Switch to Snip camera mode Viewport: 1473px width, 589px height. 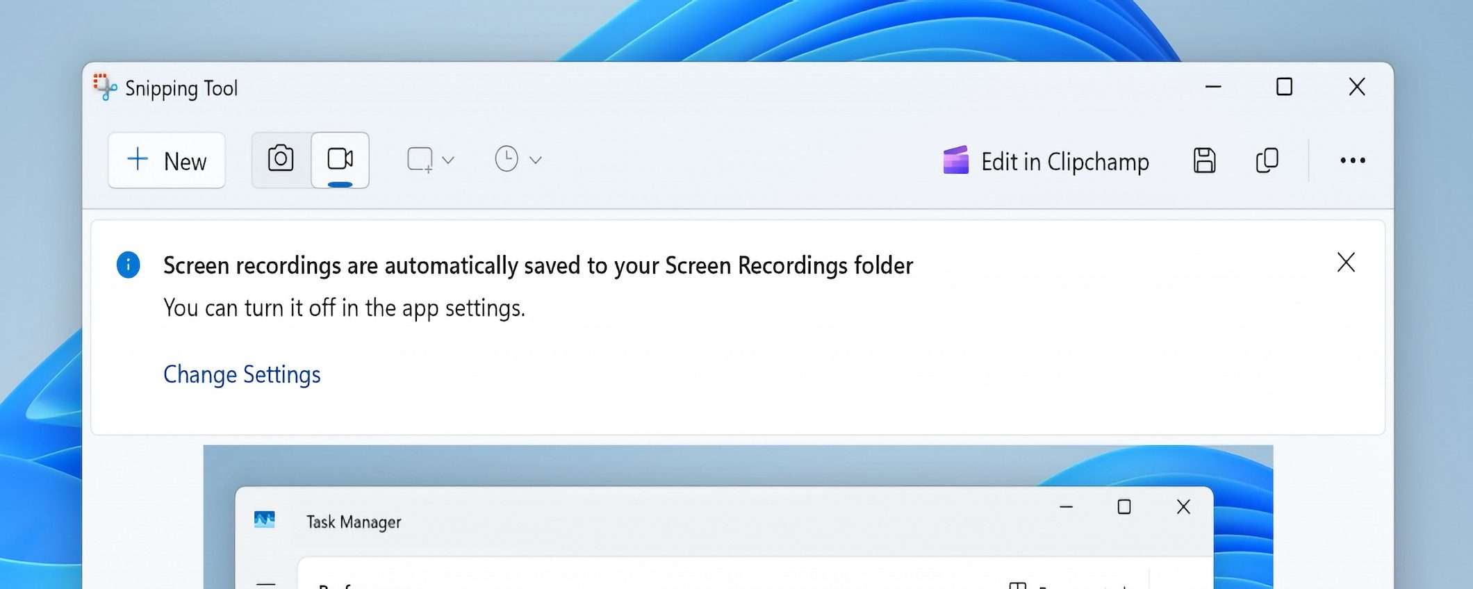tap(281, 160)
